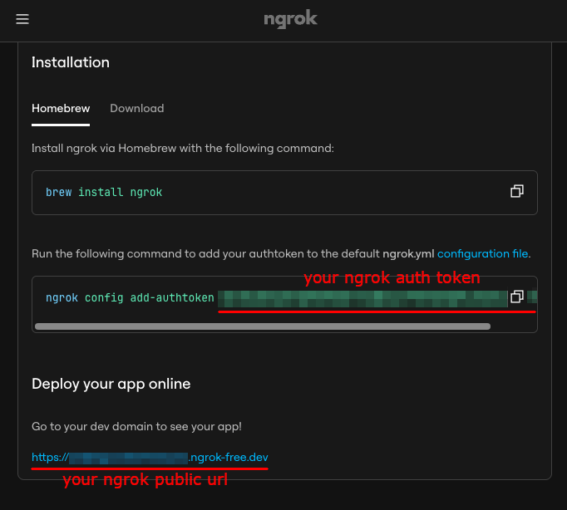Click the 'Installation' heading

71,62
